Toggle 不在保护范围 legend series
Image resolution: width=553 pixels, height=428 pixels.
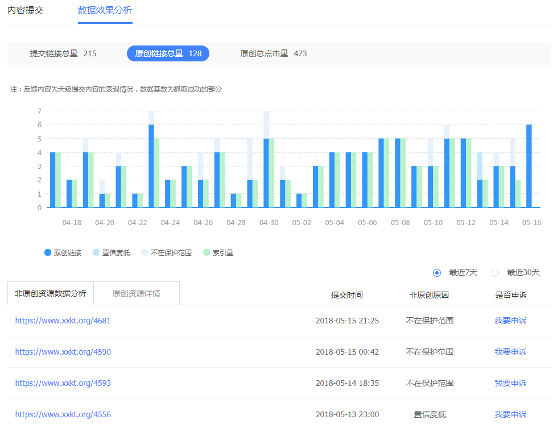[166, 252]
